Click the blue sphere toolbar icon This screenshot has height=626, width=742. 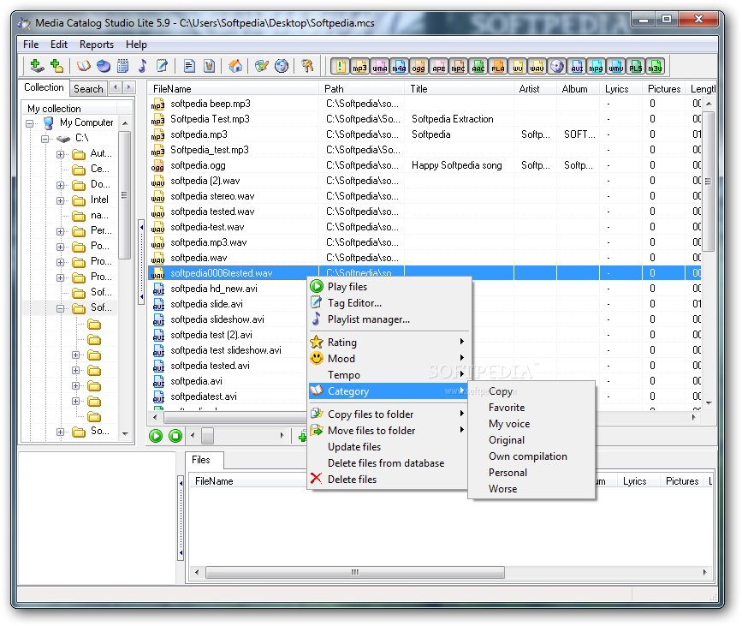pyautogui.click(x=104, y=66)
